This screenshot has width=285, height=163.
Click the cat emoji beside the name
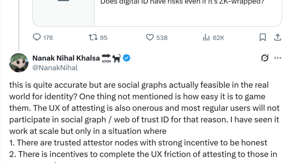click(x=116, y=58)
